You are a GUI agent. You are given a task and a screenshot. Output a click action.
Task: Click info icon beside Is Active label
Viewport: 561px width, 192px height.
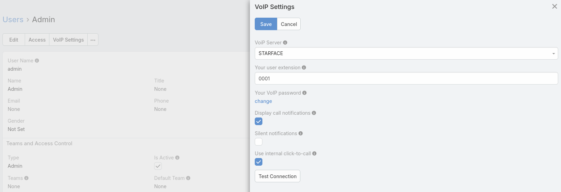(177, 158)
